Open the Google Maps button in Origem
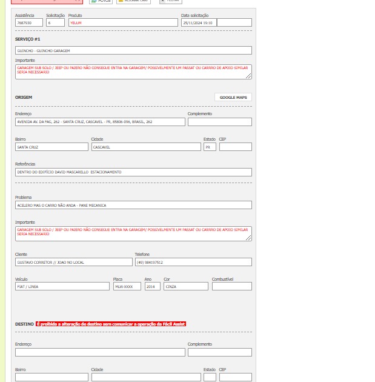This screenshot has height=382, width=375. click(x=233, y=97)
